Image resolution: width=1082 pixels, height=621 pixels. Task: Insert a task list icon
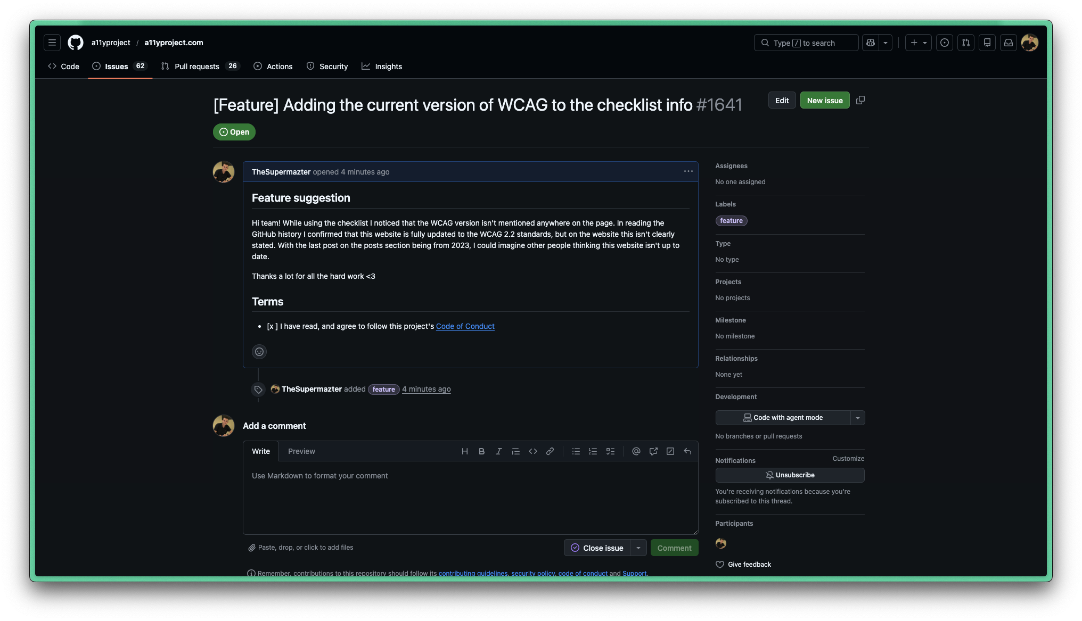click(610, 451)
